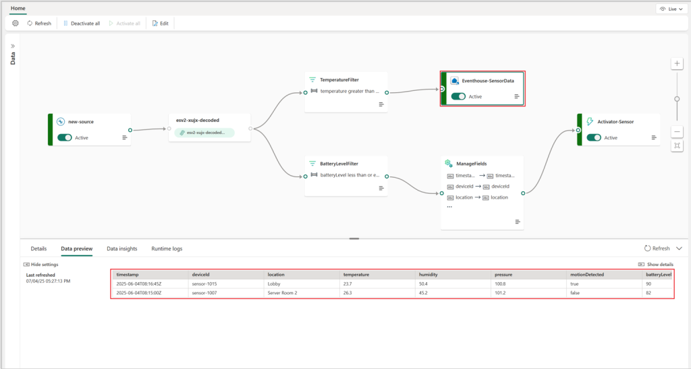The image size is (691, 369).
Task: Click the batteryLevel less than condition
Action: [345, 175]
